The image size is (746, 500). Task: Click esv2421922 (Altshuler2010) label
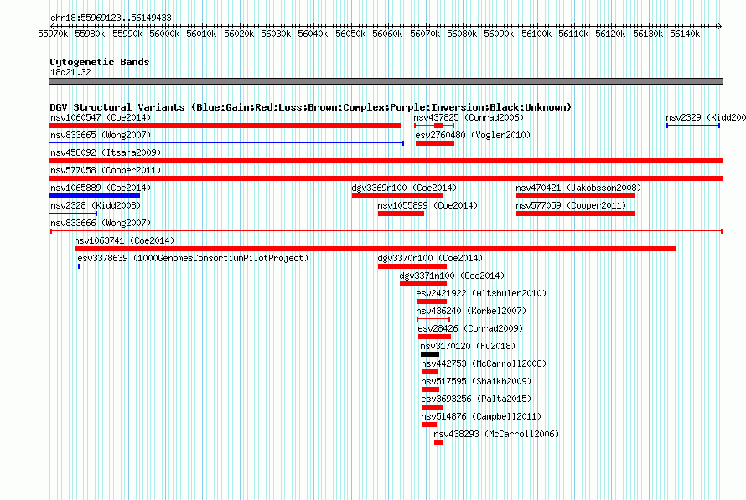481,293
